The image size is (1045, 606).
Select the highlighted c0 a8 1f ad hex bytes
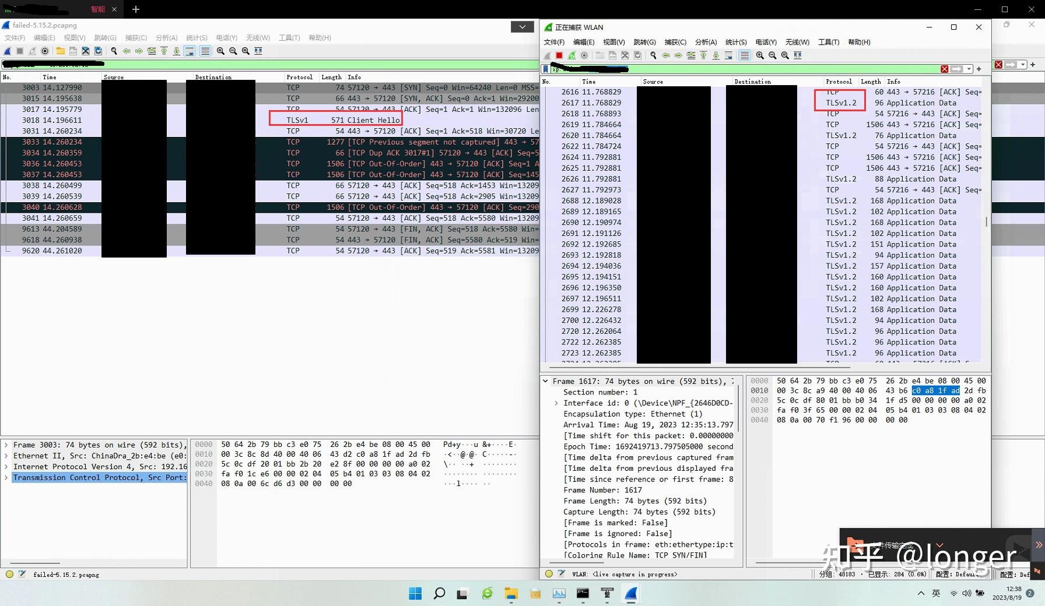point(936,390)
